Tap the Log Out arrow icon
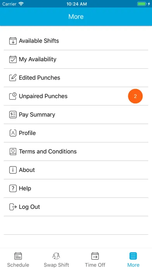The width and height of the screenshot is (152, 270). [x=13, y=207]
